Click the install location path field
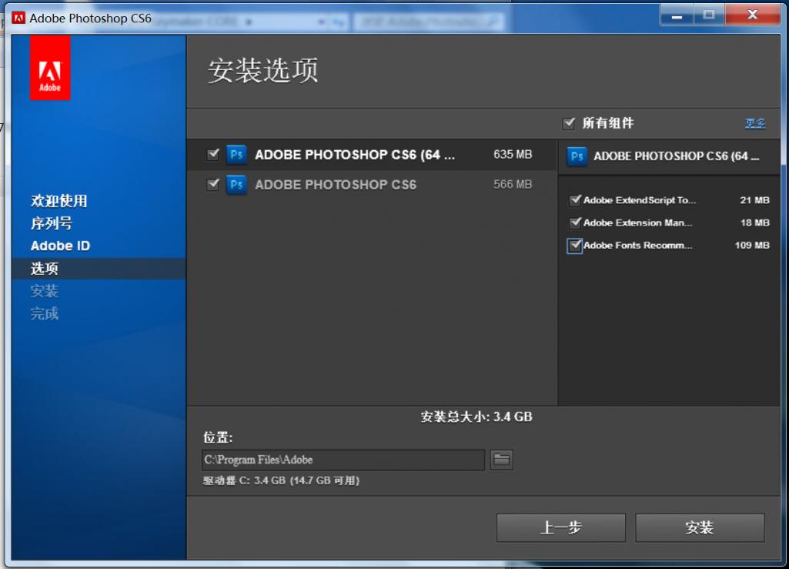Screen dimensions: 789x569 coord(343,460)
